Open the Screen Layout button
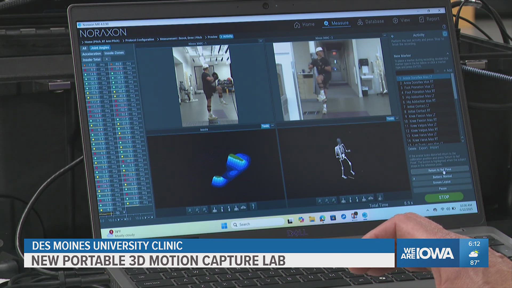Screen dimensions: 512x288 pos(442,182)
